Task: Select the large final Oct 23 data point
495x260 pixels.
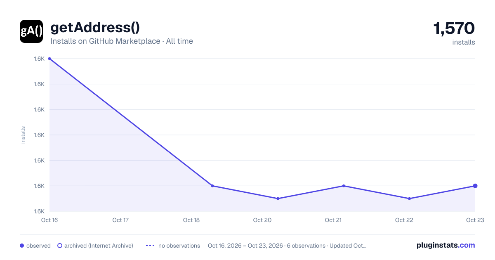Action: (x=475, y=186)
